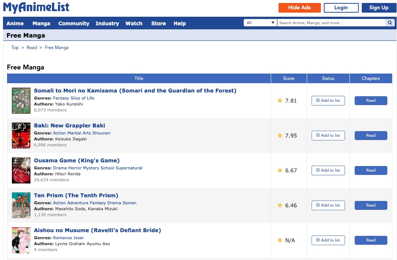Click Ousama Game cover thumbnail
The width and height of the screenshot is (397, 260).
tap(21, 170)
